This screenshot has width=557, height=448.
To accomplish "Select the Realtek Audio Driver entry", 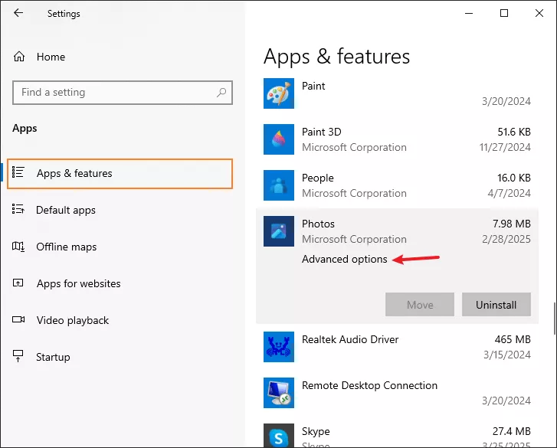I will 350,339.
